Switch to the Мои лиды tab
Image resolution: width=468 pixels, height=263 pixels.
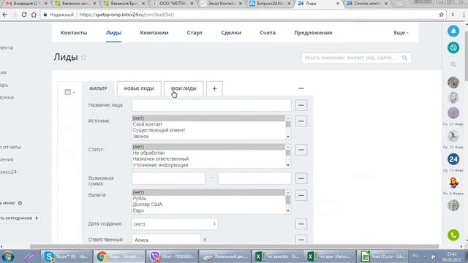184,88
